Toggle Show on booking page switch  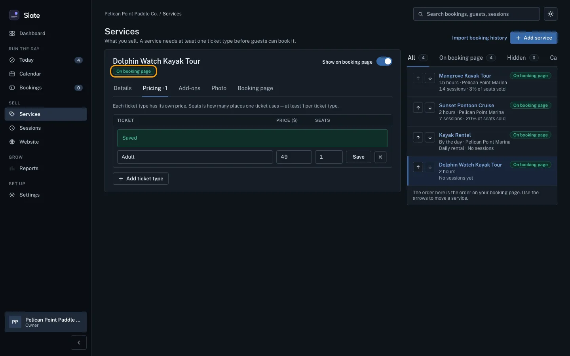click(384, 61)
